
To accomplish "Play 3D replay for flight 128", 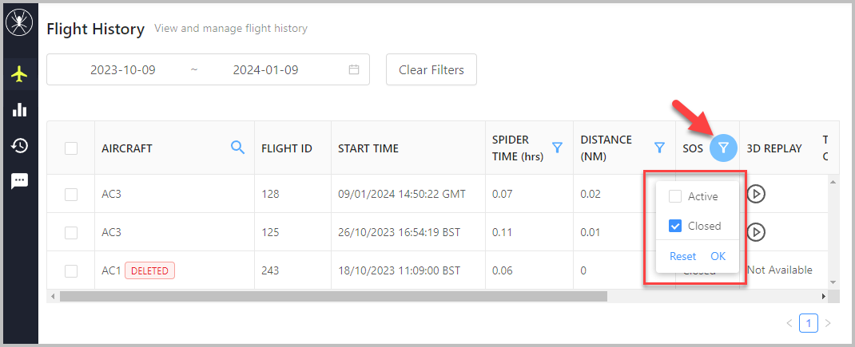I will pyautogui.click(x=756, y=193).
